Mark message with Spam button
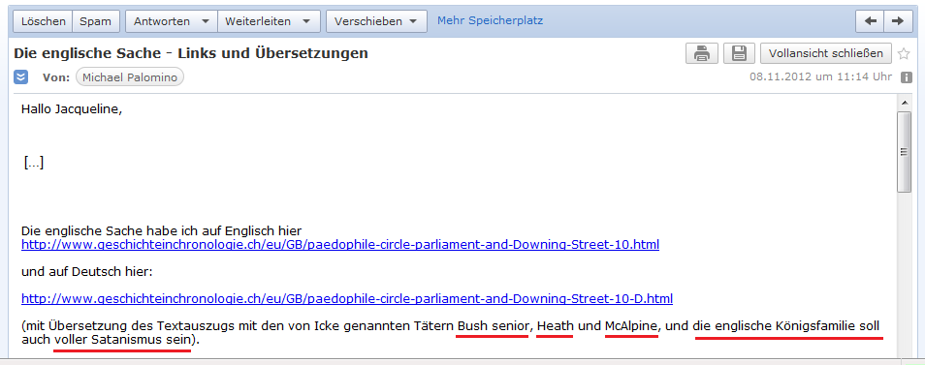The image size is (925, 365). pyautogui.click(x=96, y=21)
